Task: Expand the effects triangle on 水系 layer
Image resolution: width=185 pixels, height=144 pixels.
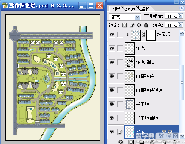Action: coord(164,132)
